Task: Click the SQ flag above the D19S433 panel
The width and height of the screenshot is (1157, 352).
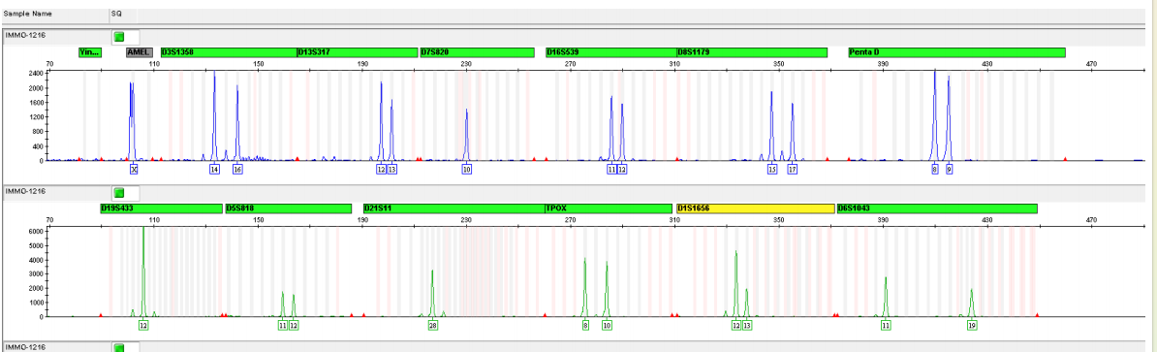Action: pyautogui.click(x=119, y=193)
